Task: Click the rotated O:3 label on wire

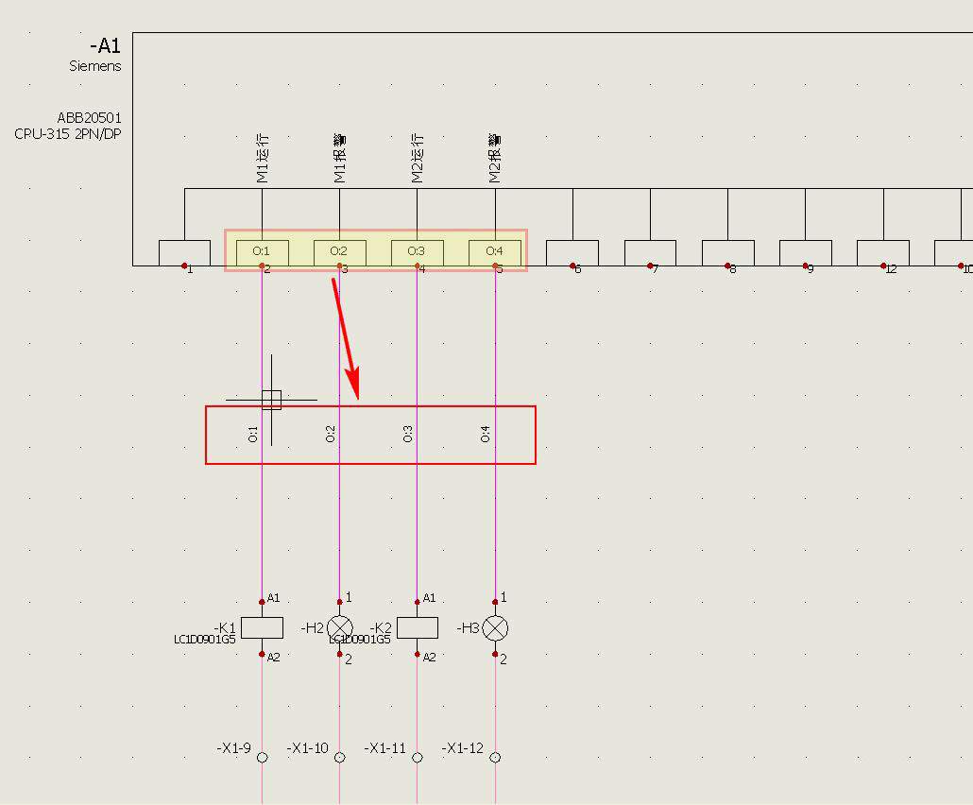Action: [408, 434]
